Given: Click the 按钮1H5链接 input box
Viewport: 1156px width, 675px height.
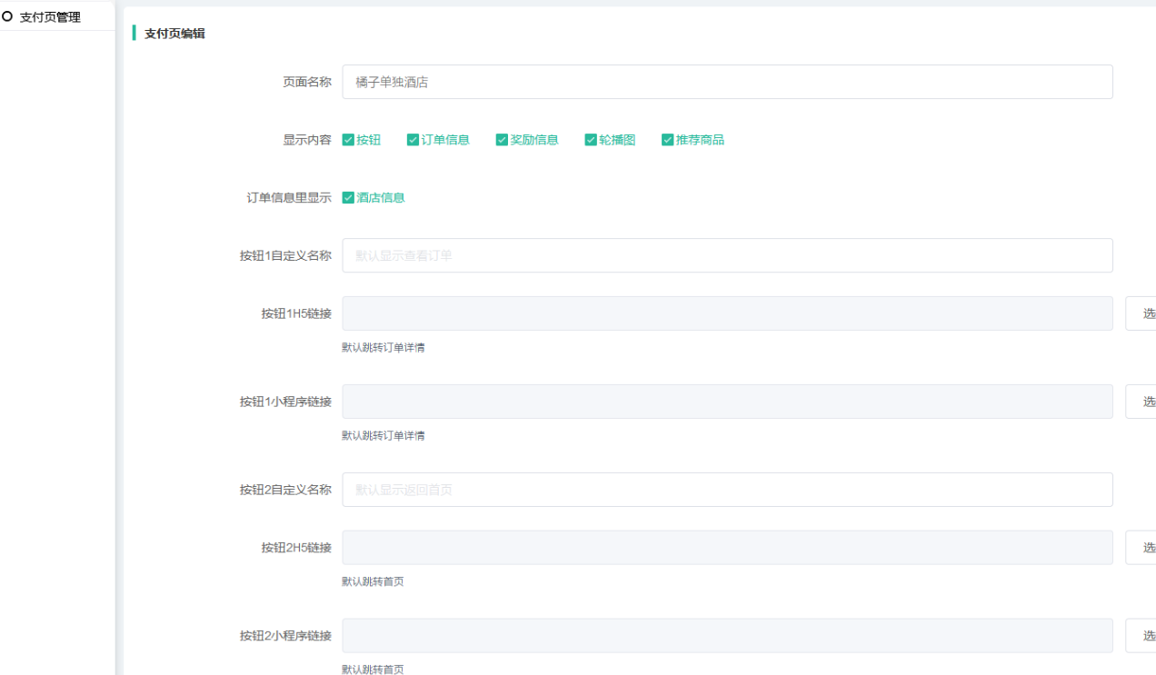Looking at the screenshot, I should [727, 313].
